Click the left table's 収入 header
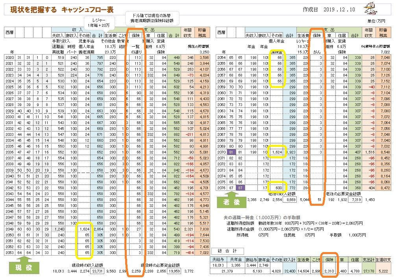 point(77,29)
